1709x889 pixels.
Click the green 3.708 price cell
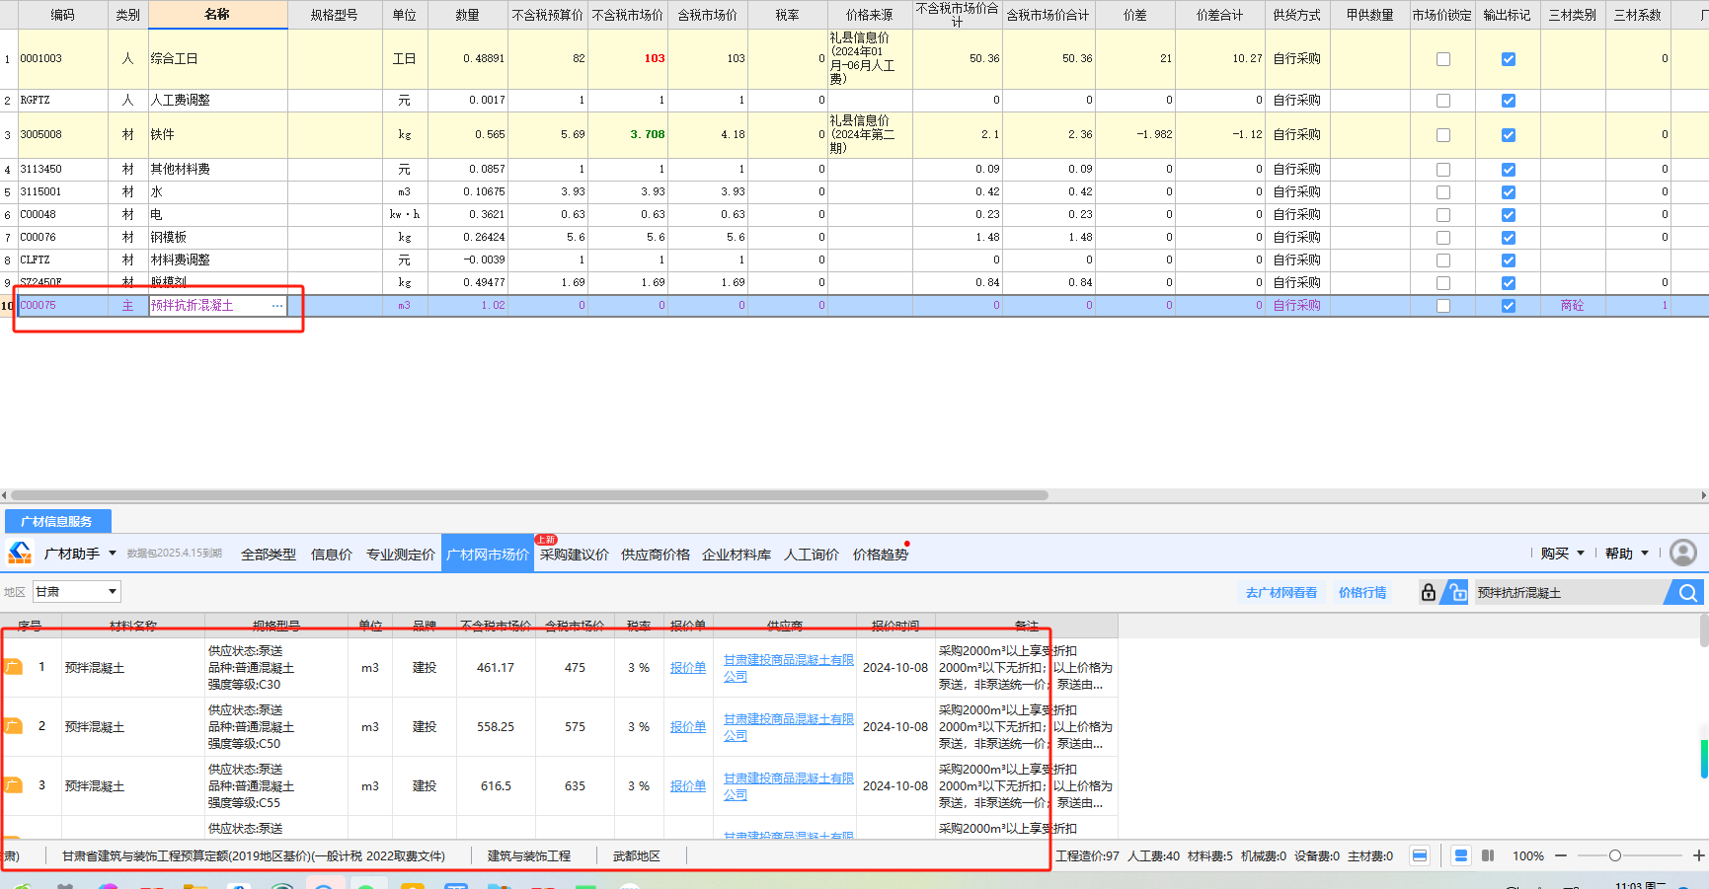click(628, 135)
